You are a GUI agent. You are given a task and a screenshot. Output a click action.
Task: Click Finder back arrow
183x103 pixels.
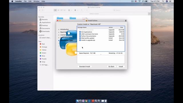click(40, 10)
